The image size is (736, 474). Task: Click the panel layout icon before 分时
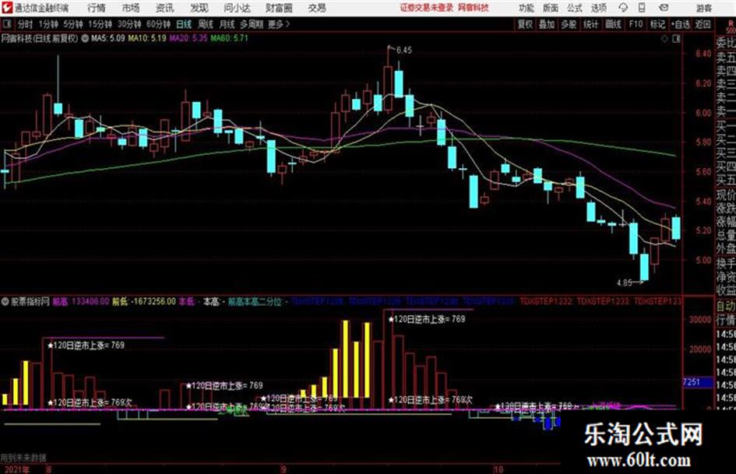pyautogui.click(x=6, y=24)
